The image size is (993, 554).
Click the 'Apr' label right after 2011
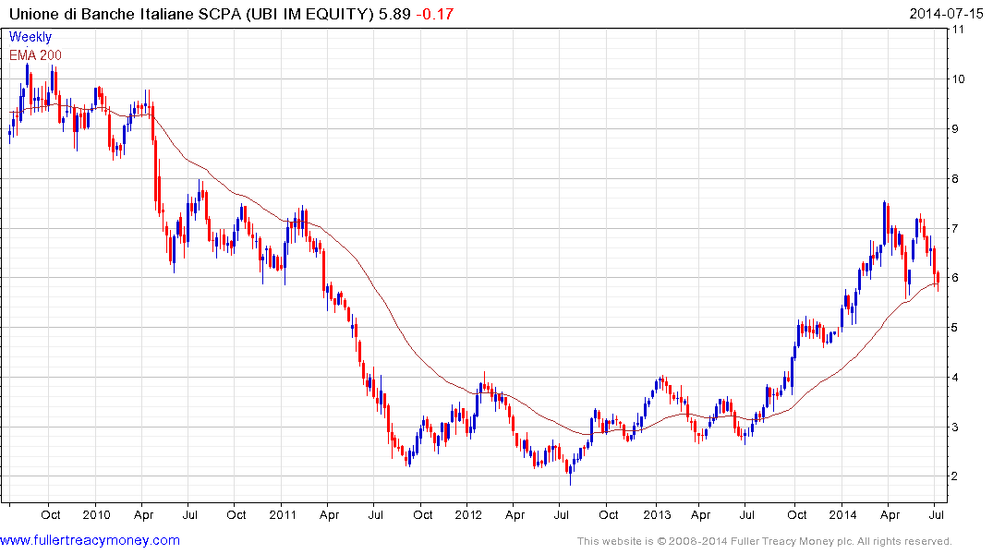coord(330,515)
